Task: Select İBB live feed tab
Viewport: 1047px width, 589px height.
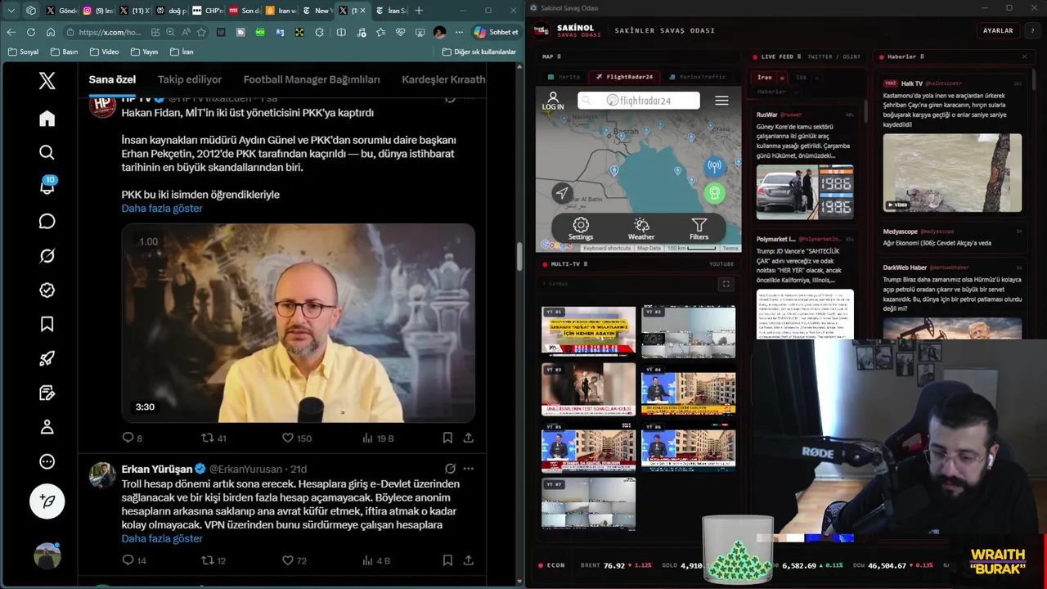Action: coord(802,77)
